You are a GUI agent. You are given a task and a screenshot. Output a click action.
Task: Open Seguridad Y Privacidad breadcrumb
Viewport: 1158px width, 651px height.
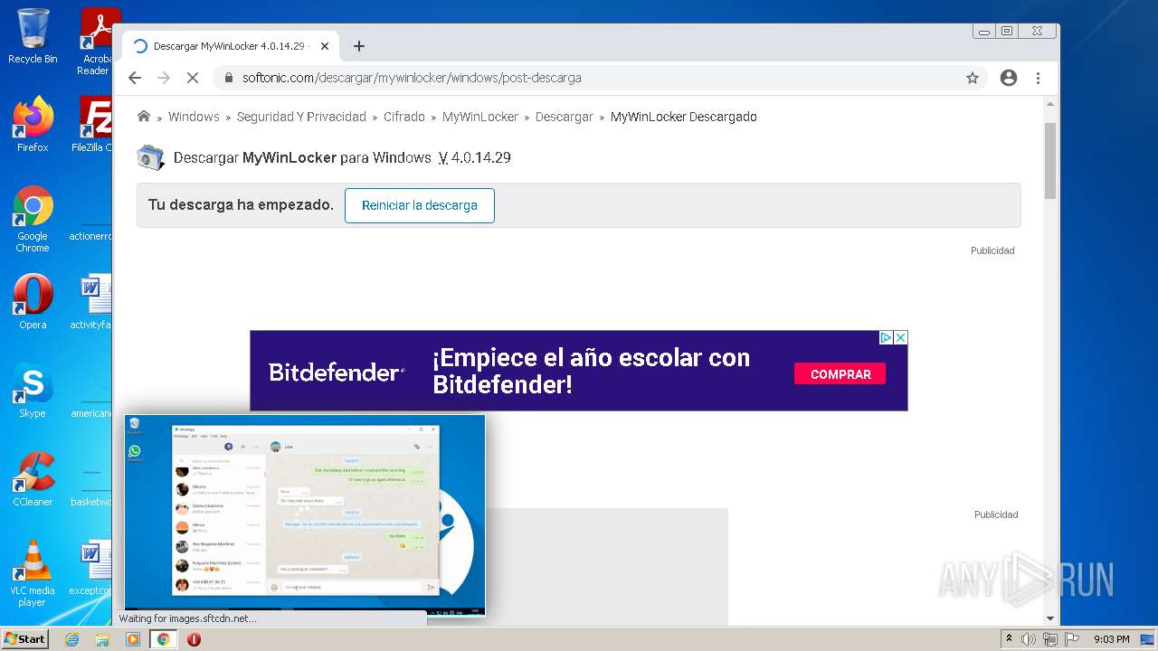(301, 117)
